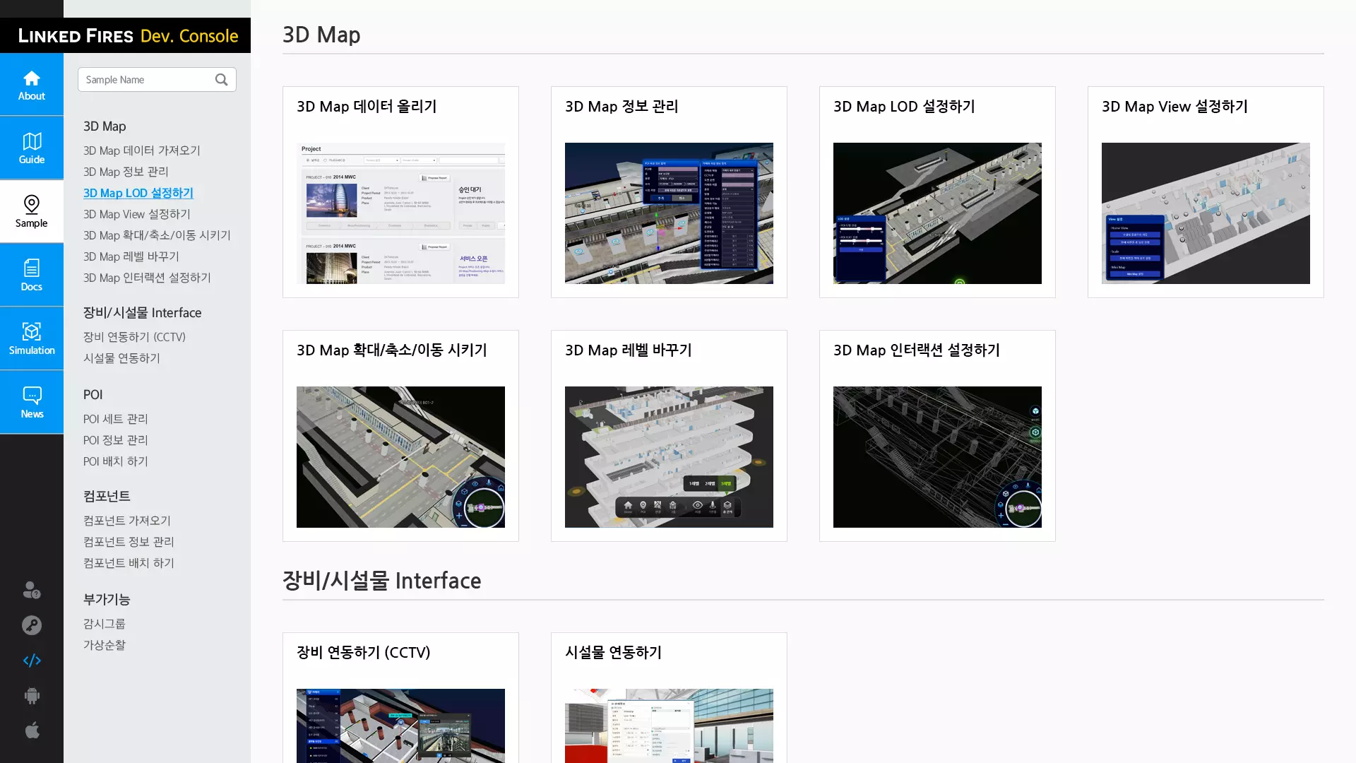Click the About icon in sidebar
The height and width of the screenshot is (763, 1356).
32,85
